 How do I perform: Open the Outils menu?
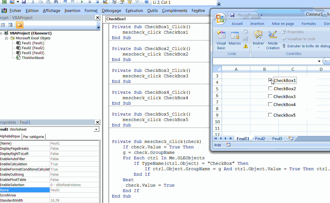pos(153,11)
